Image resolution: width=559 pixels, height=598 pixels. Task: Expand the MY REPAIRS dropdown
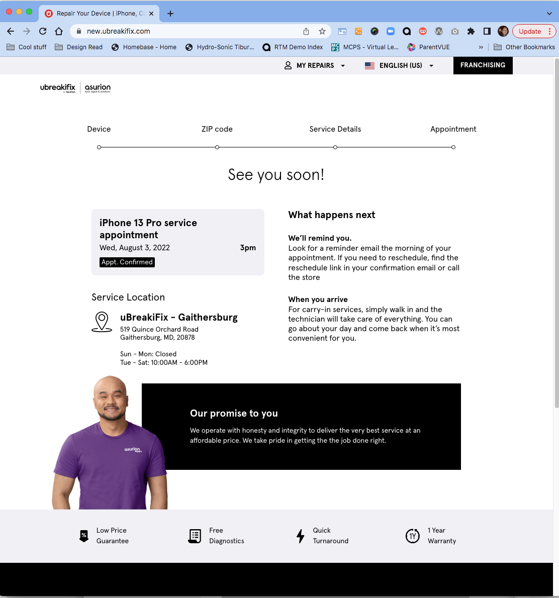315,66
